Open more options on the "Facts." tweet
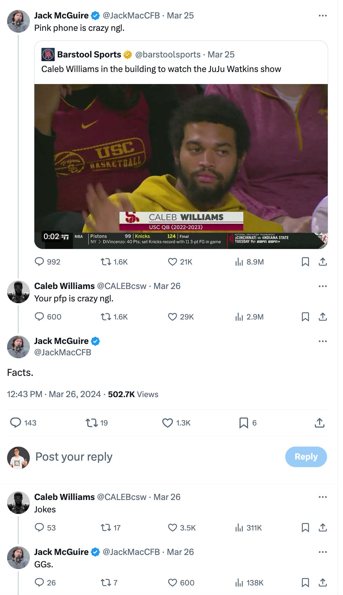The image size is (343, 595). point(322,341)
